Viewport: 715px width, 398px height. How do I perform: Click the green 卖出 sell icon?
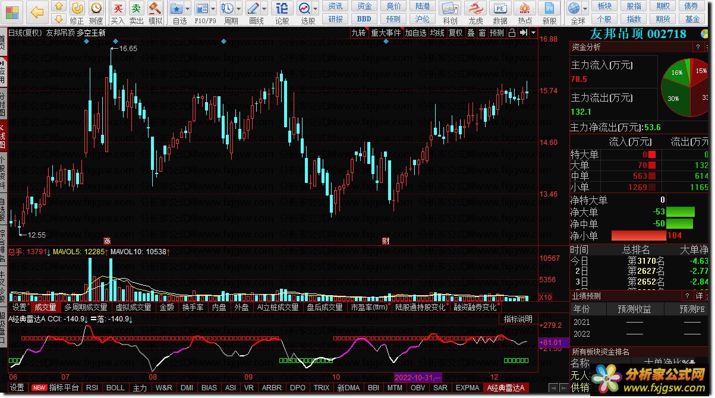(137, 8)
